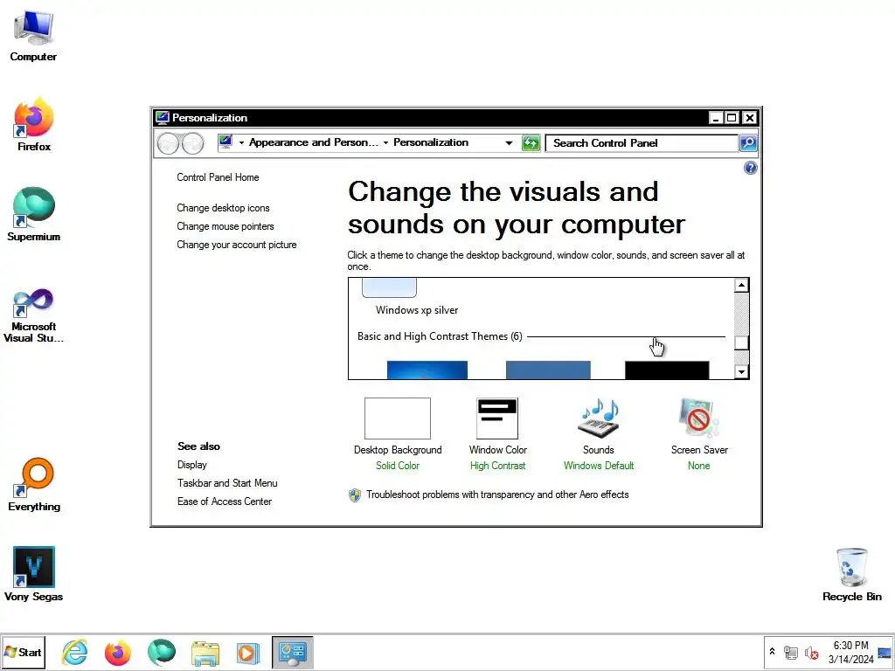The image size is (895, 671).
Task: Open the Screen Saver settings icon
Action: pyautogui.click(x=698, y=419)
